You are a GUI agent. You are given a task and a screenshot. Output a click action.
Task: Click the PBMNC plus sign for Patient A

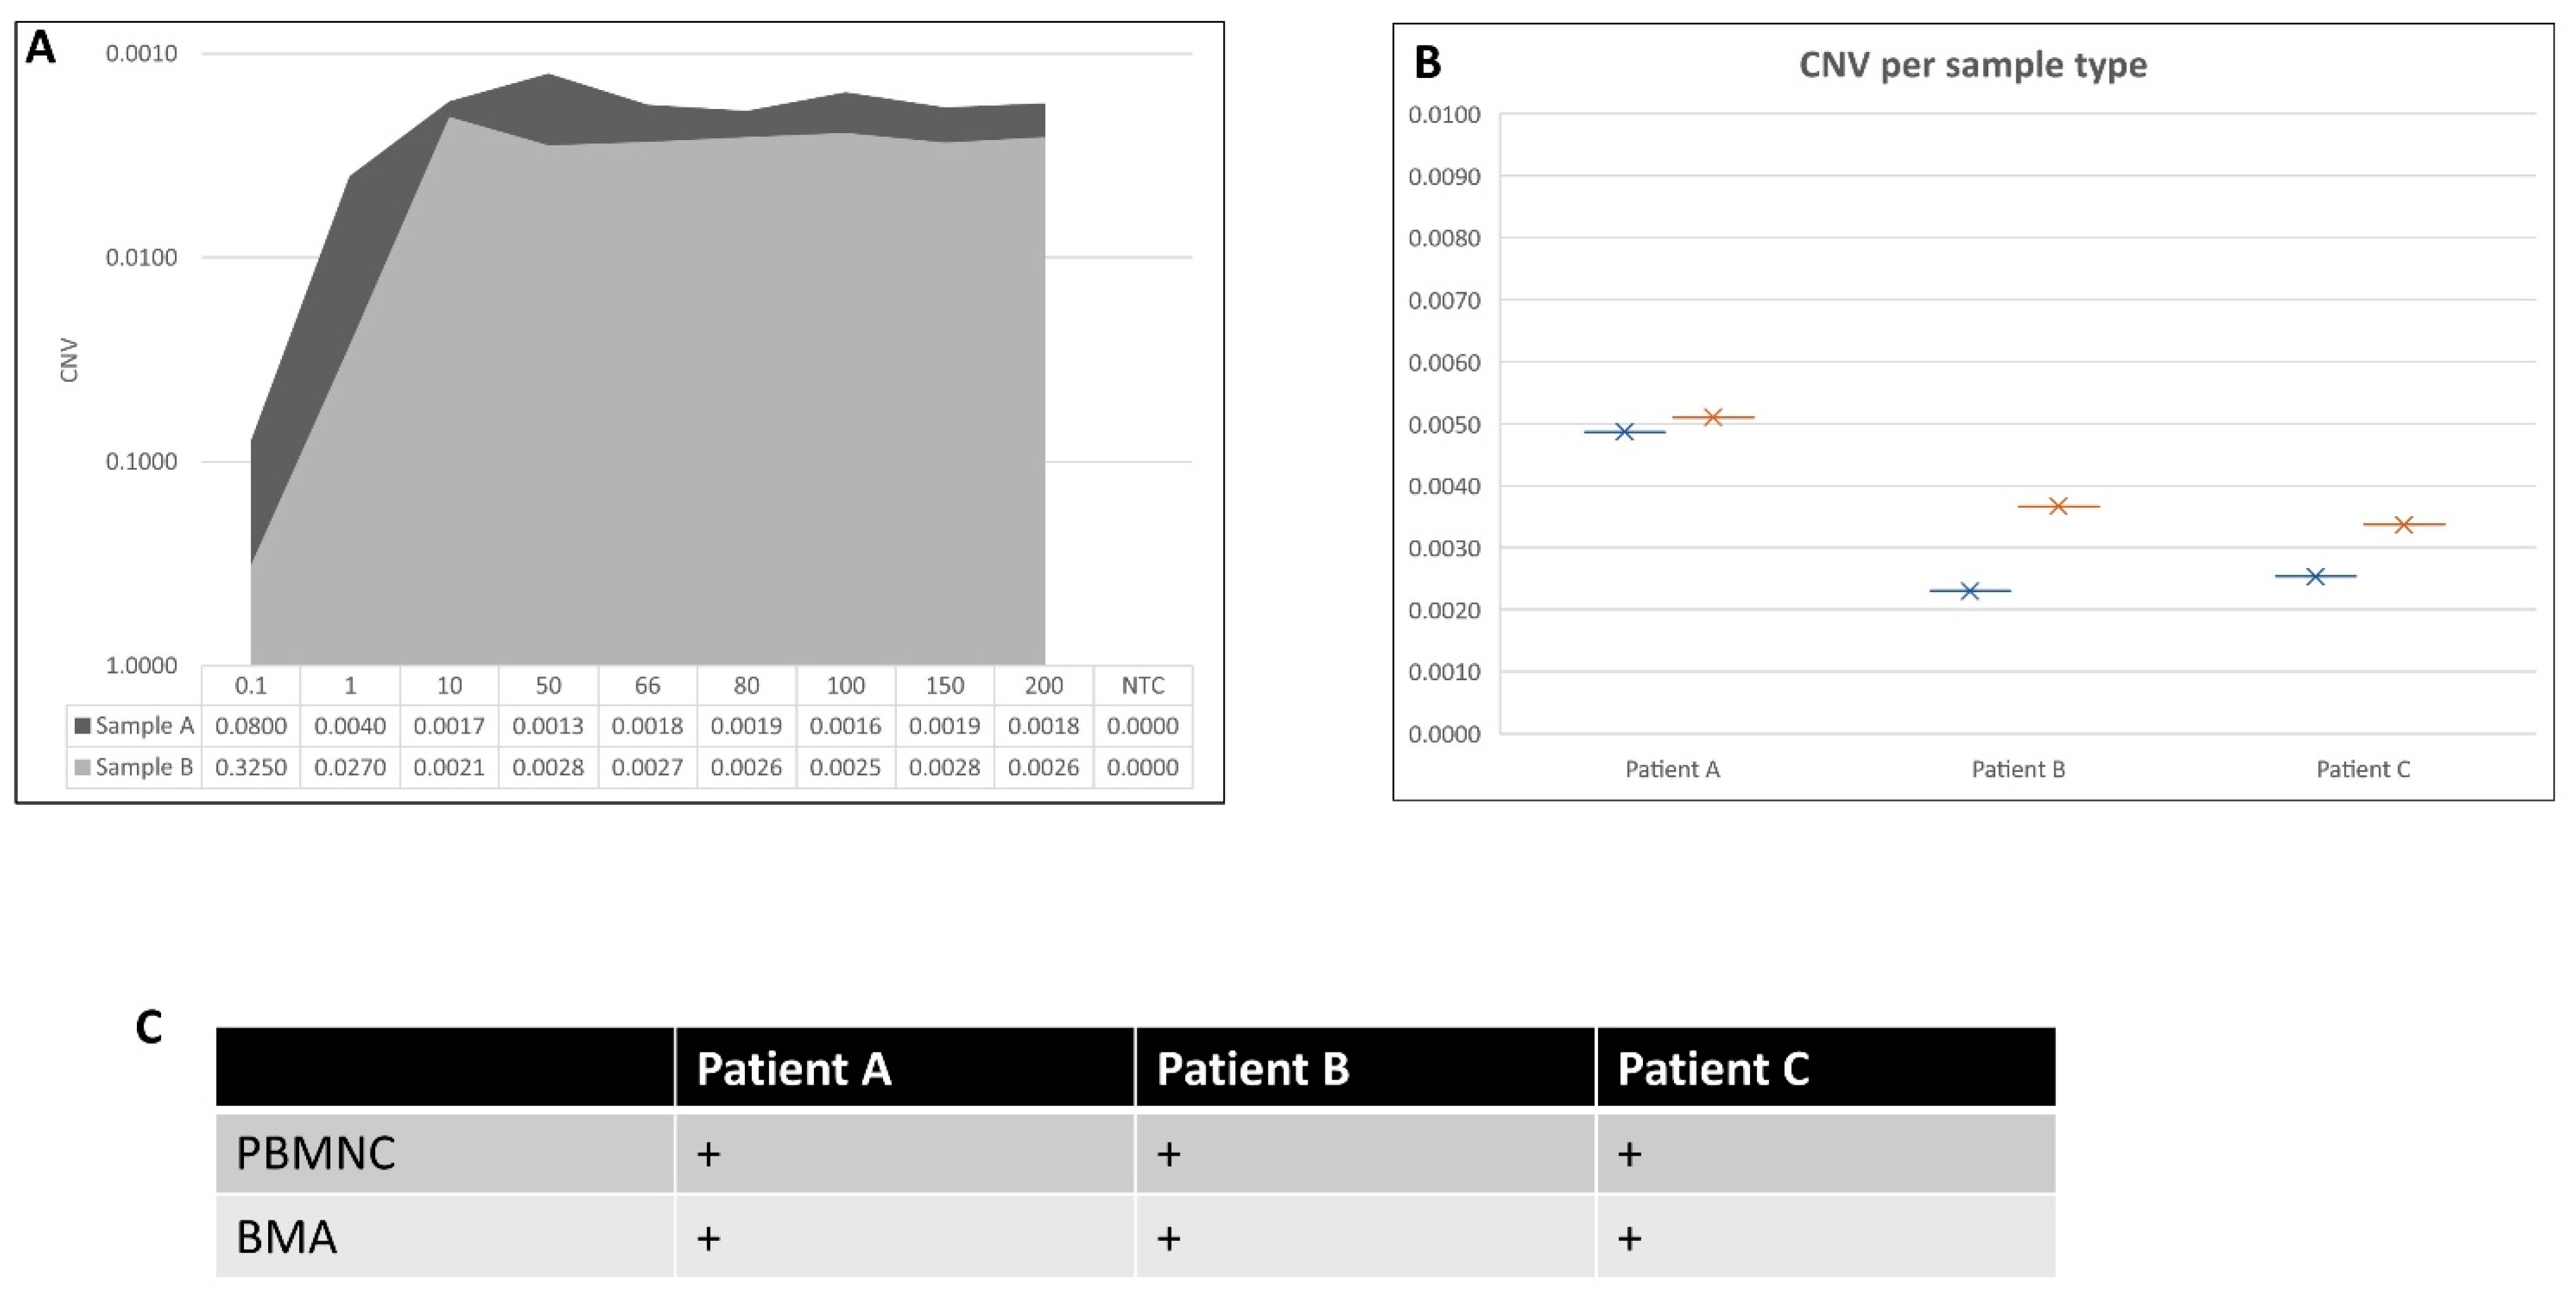tap(708, 1154)
